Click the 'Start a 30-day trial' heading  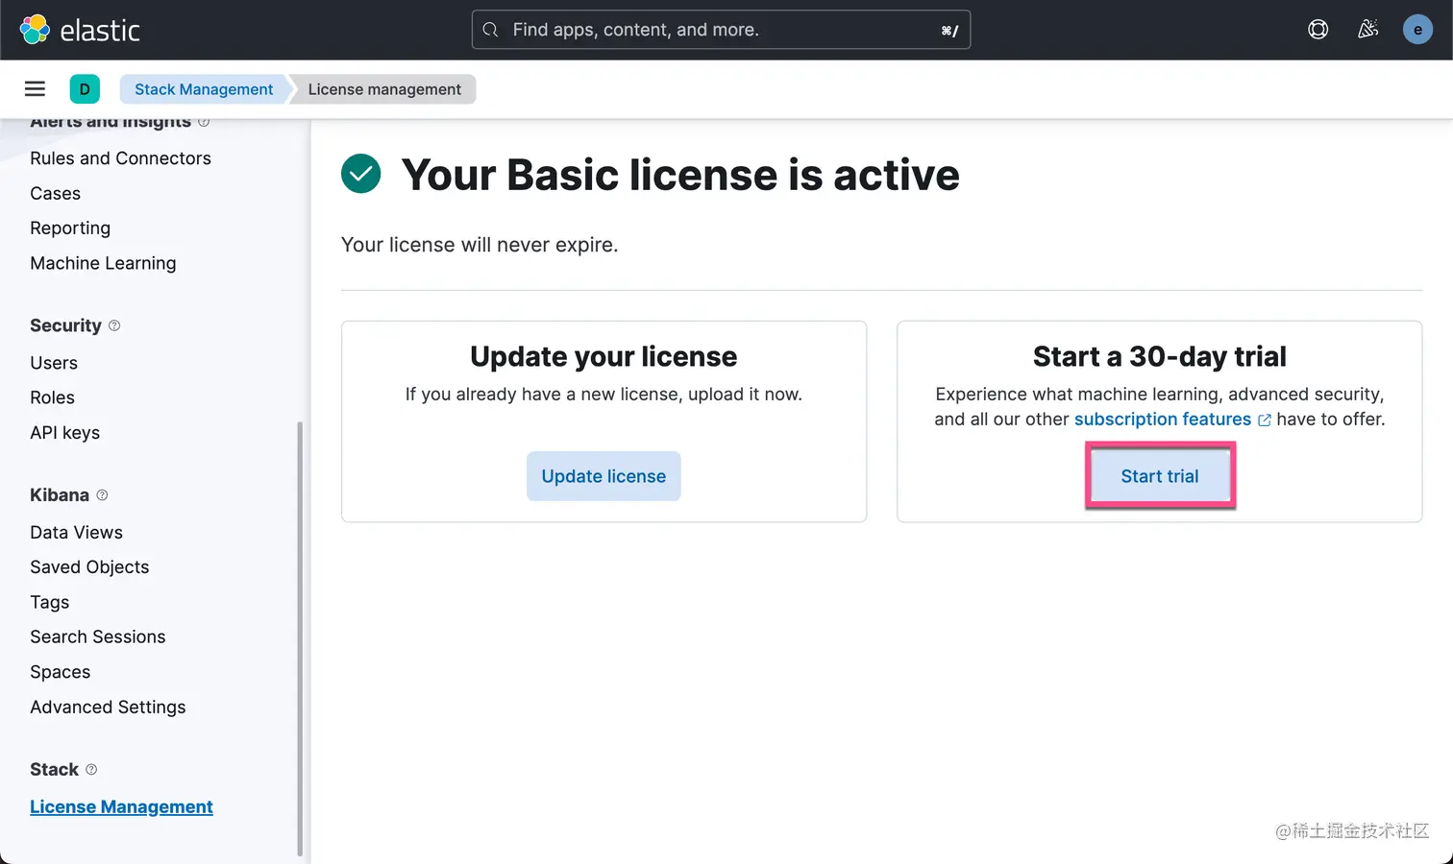pyautogui.click(x=1160, y=357)
